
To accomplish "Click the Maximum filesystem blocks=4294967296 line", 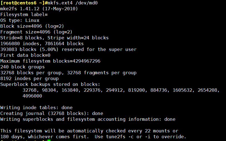I will point(50,61).
